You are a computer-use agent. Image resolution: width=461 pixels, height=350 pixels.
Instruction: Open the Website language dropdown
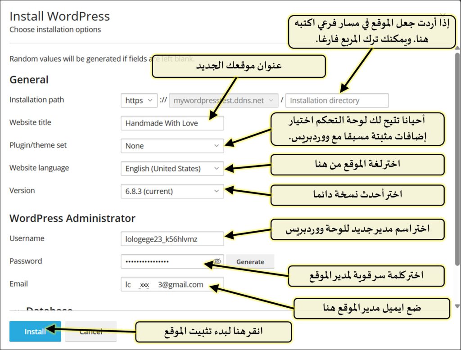coord(172,168)
